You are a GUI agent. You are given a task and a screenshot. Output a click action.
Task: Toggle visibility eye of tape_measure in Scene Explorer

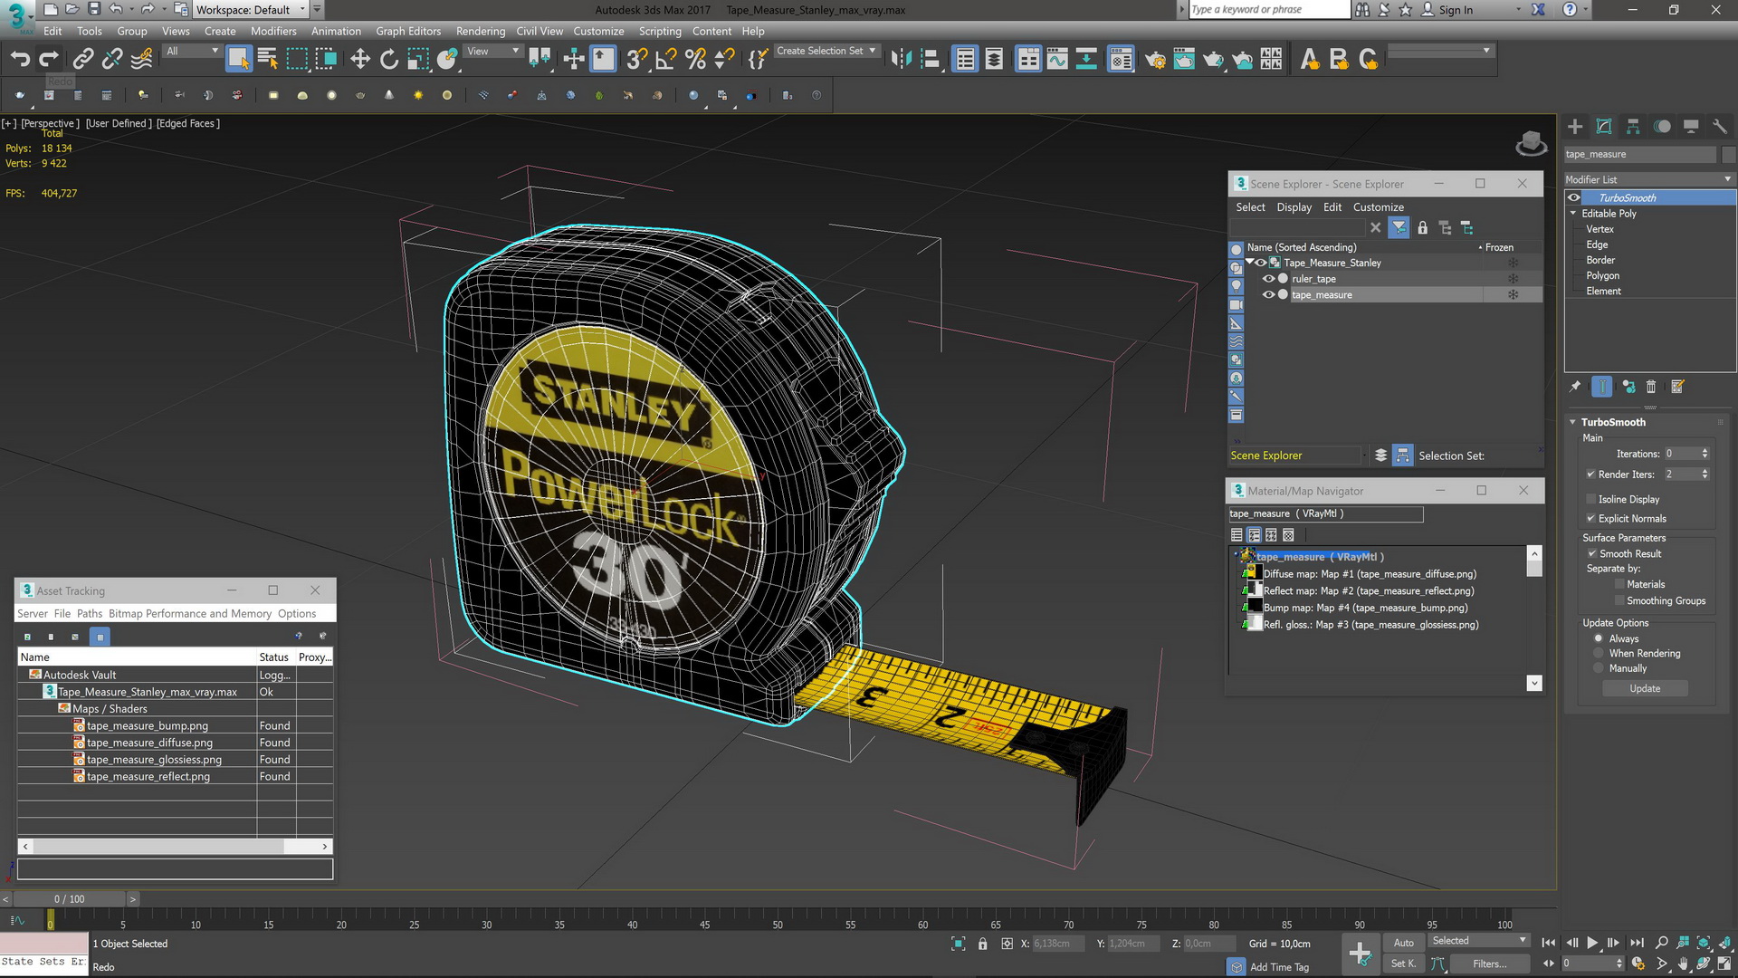[x=1268, y=295]
